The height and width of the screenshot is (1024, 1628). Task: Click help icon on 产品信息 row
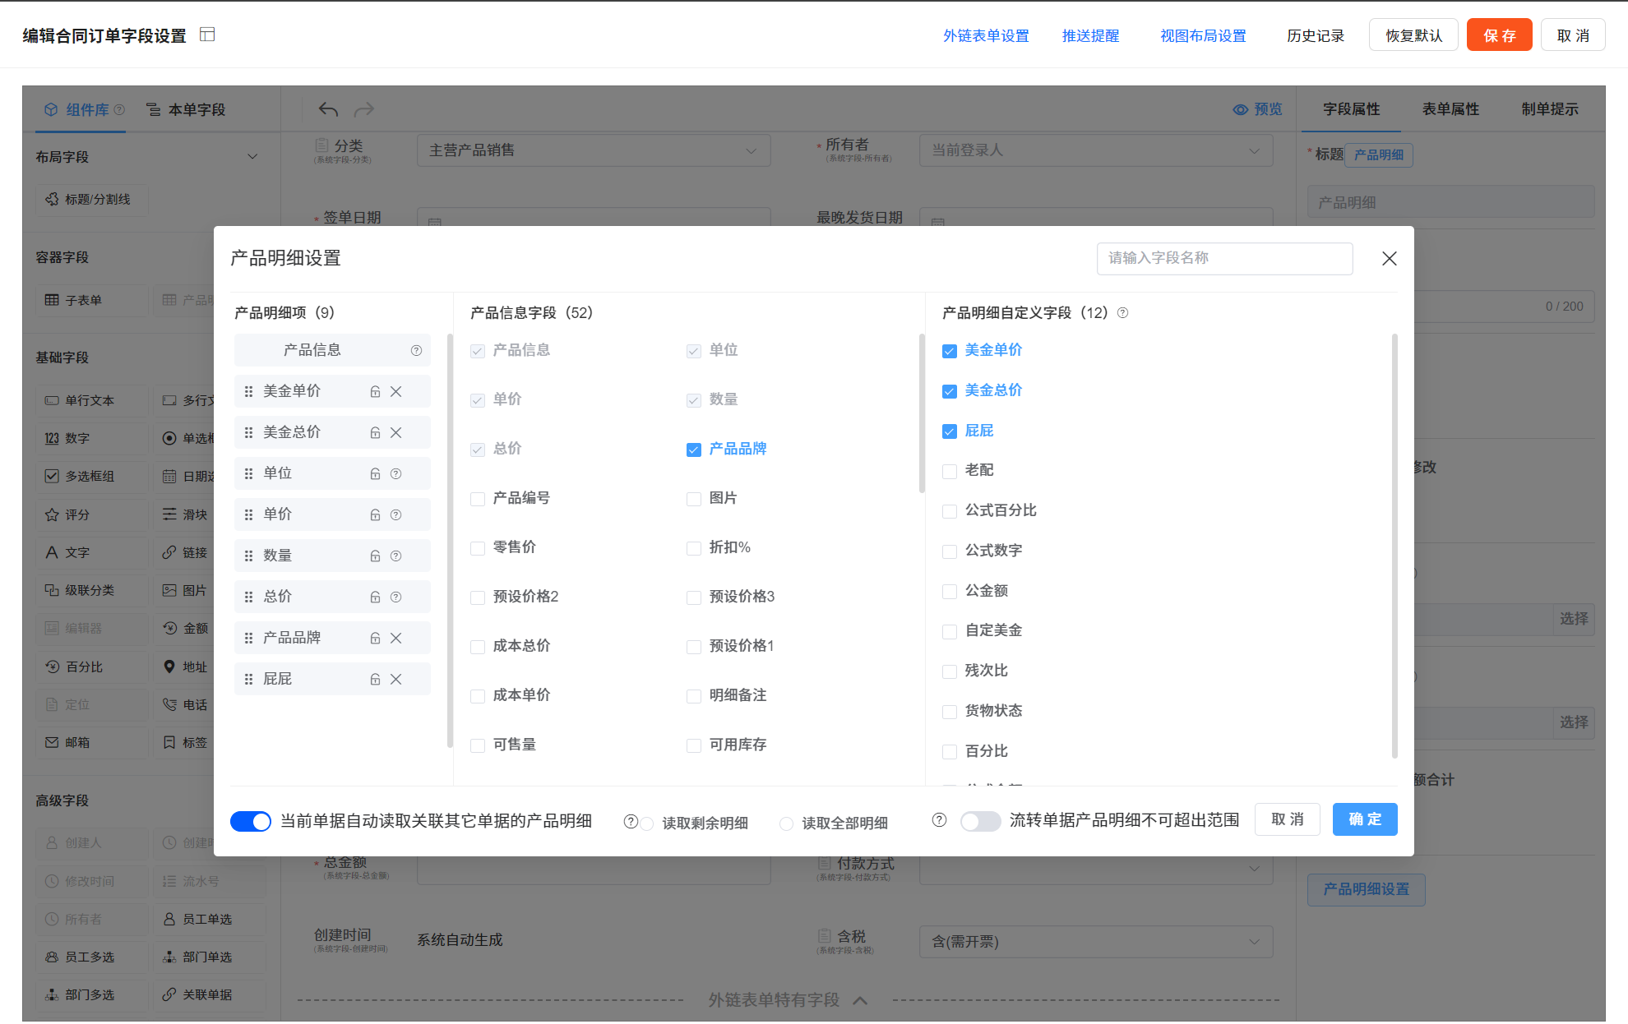(x=416, y=351)
